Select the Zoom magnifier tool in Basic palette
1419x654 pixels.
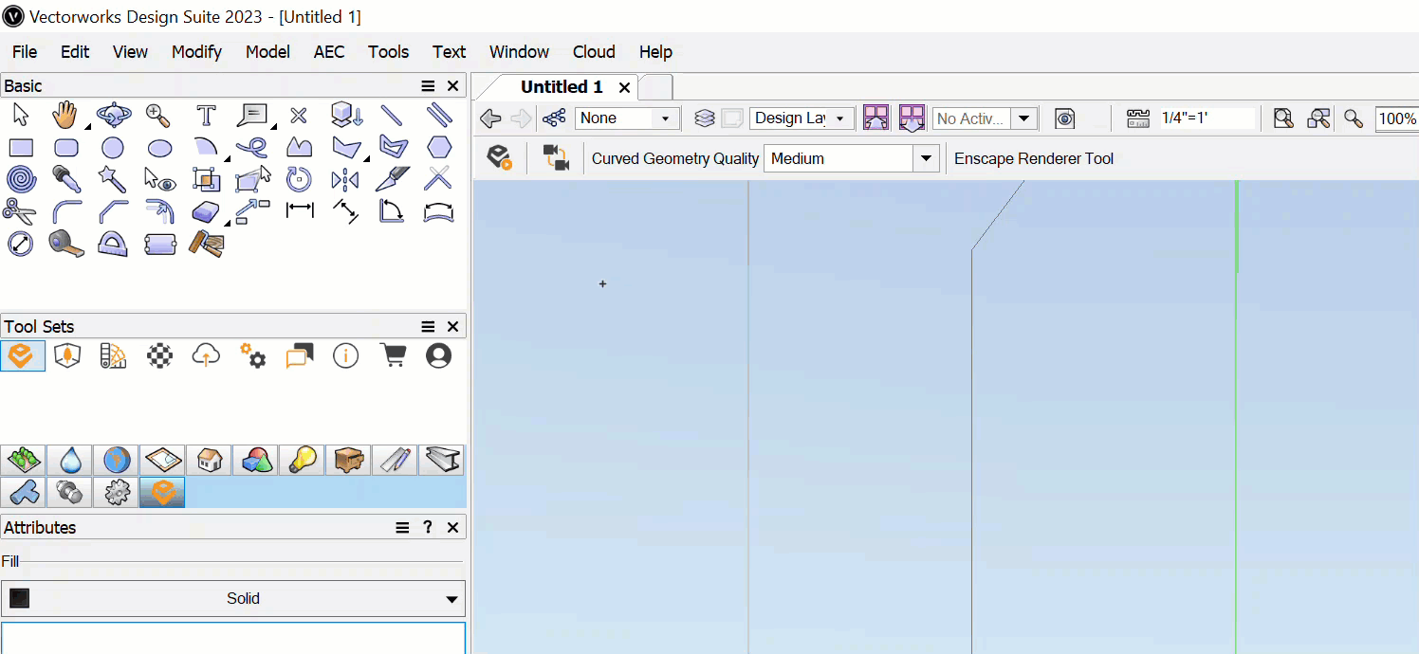coord(158,116)
